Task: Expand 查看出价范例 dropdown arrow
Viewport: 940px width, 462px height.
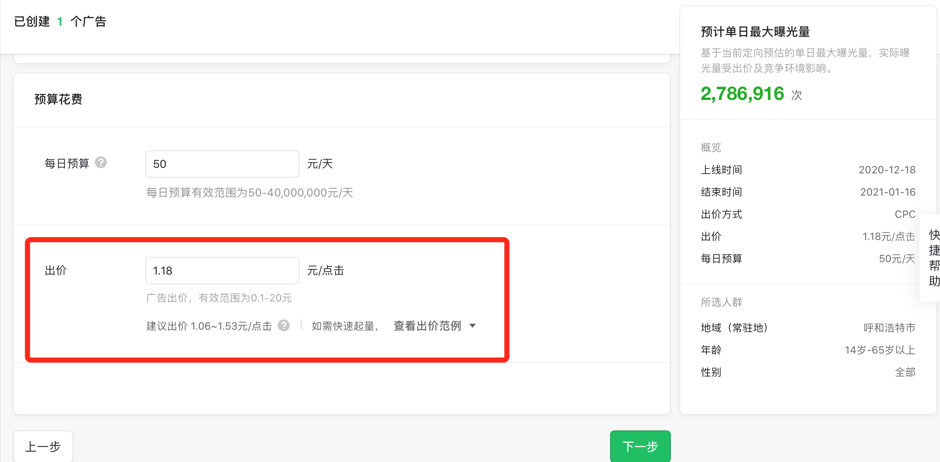Action: coord(473,326)
